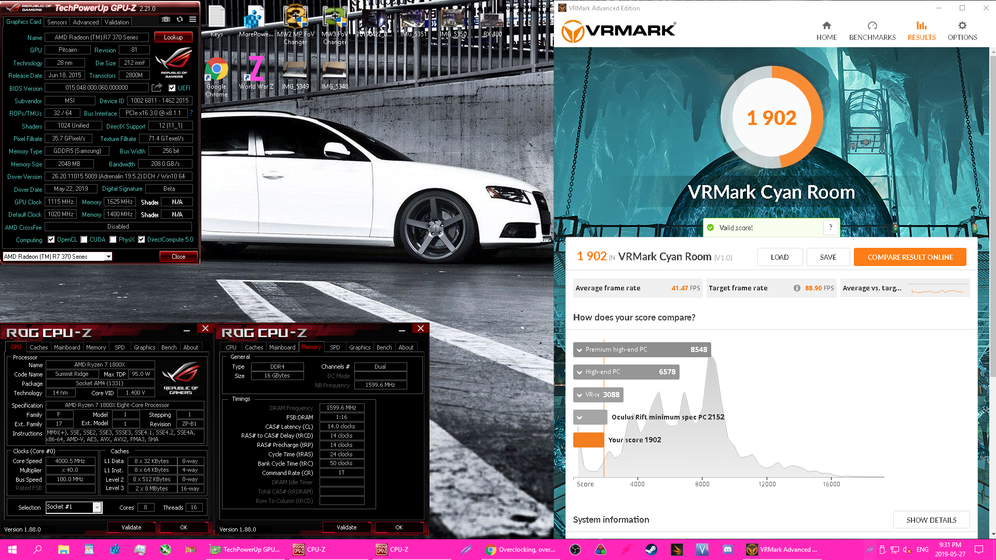The height and width of the screenshot is (560, 996).
Task: Click the muted volume tray icon
Action: (x=907, y=550)
